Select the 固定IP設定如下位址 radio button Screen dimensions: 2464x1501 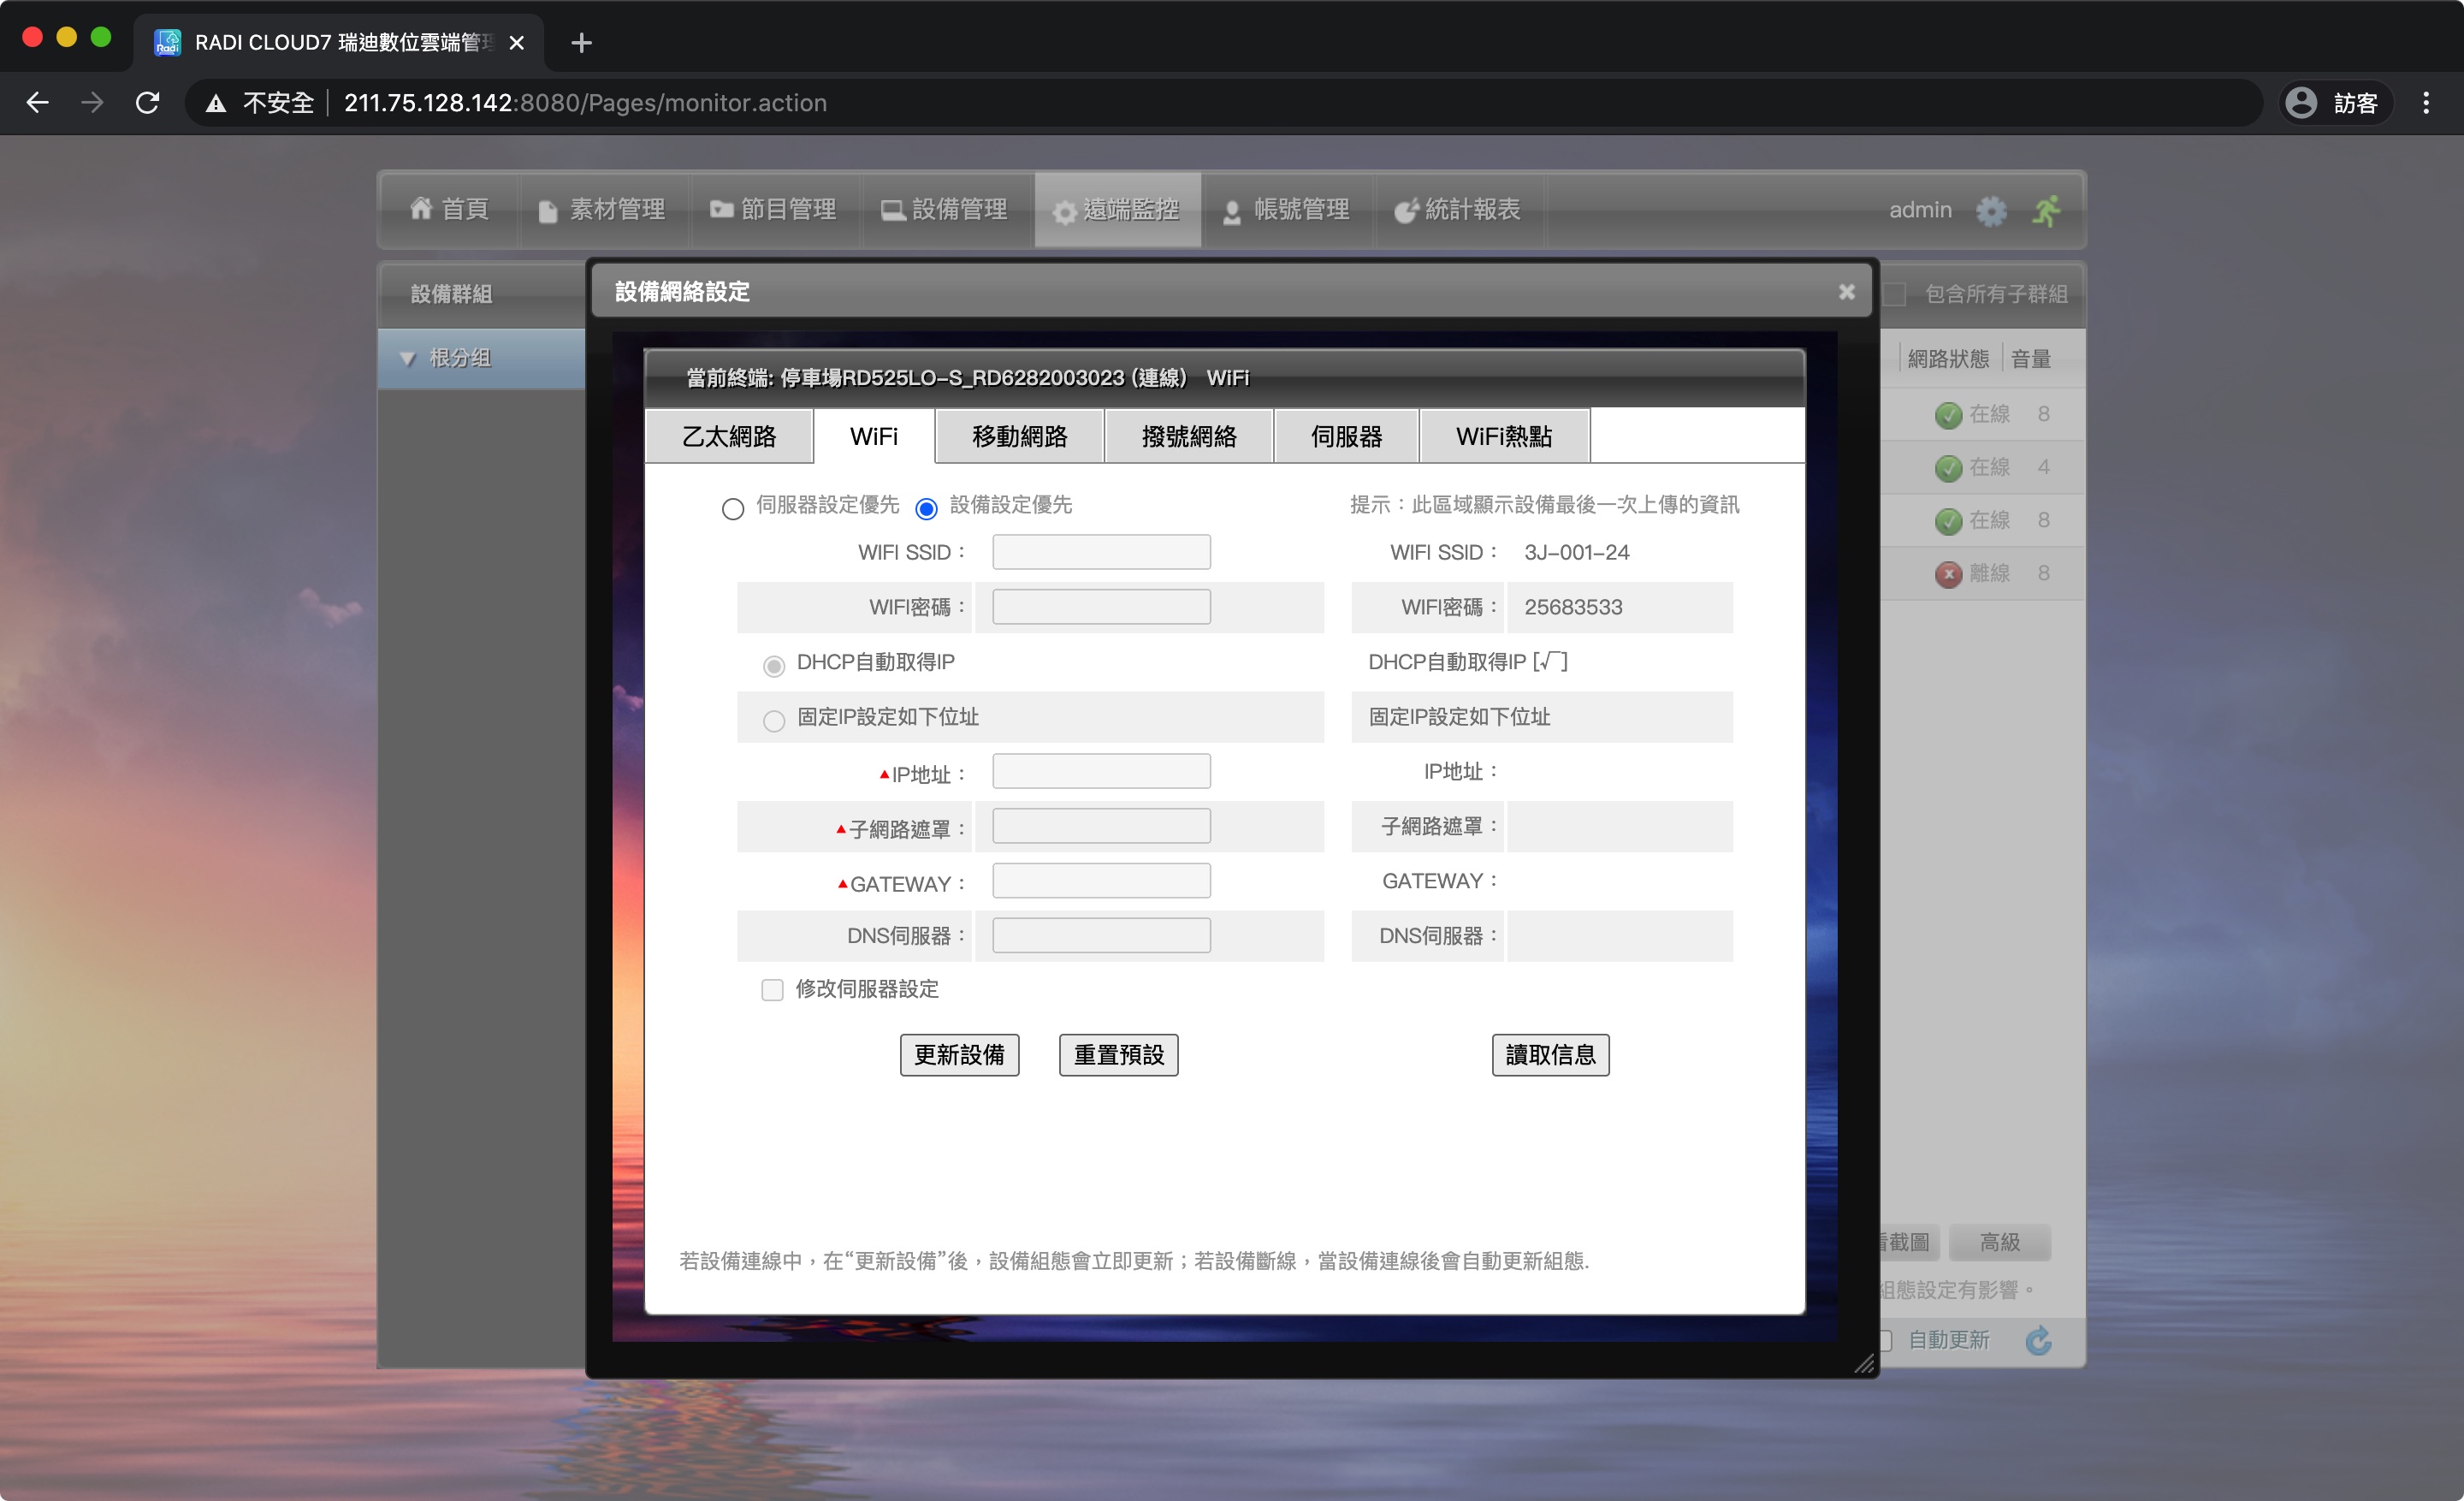click(774, 720)
